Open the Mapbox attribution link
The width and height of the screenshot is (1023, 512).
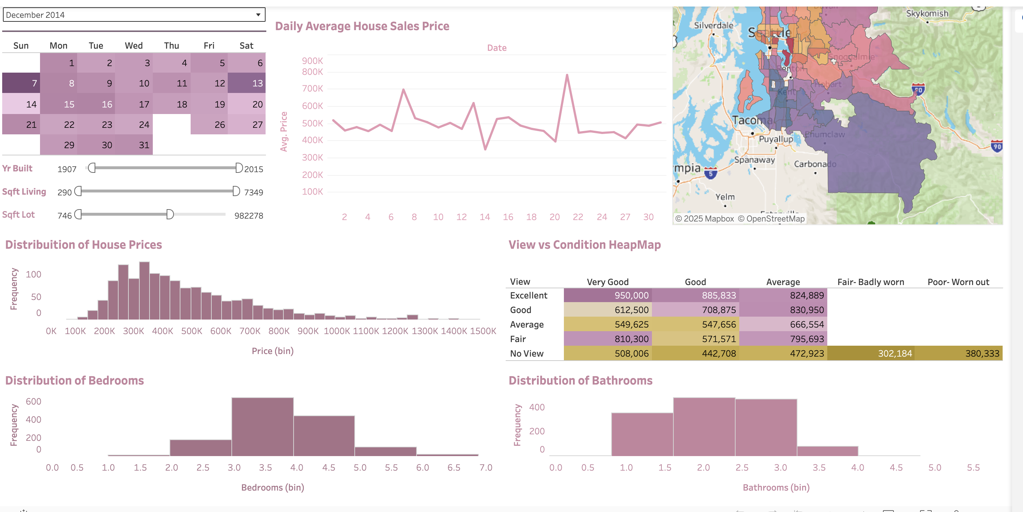[x=705, y=219]
